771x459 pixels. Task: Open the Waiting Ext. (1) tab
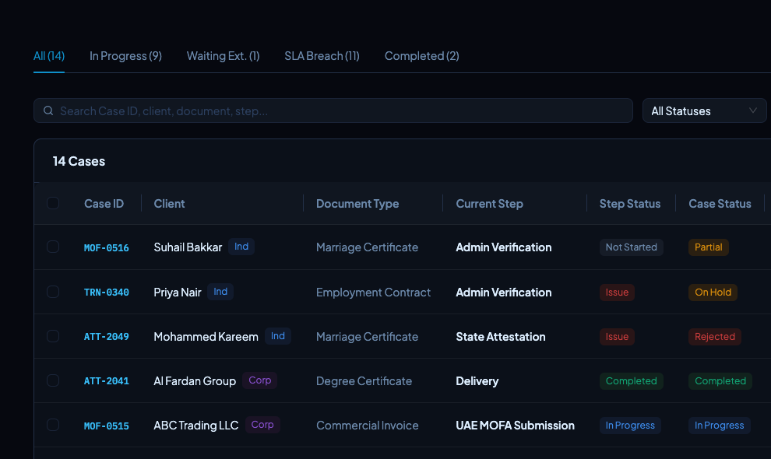223,56
